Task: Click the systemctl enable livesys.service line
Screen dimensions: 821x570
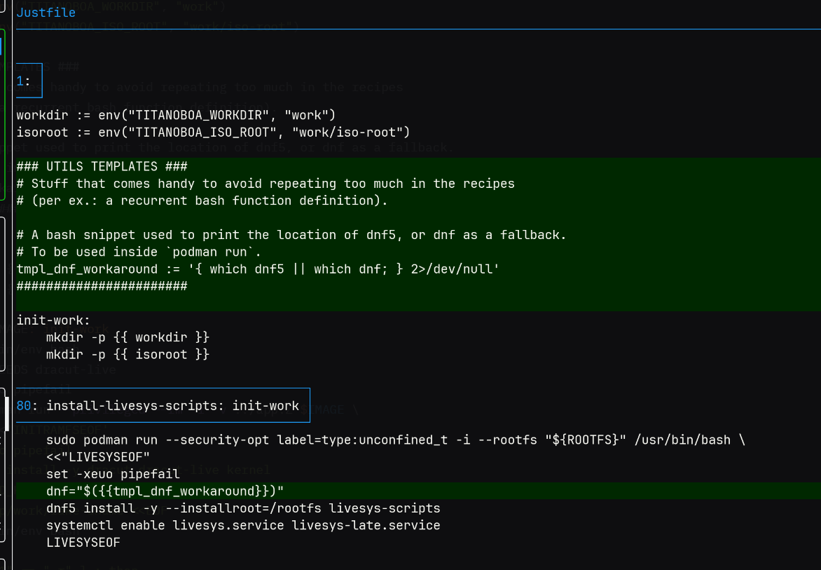Action: click(243, 525)
